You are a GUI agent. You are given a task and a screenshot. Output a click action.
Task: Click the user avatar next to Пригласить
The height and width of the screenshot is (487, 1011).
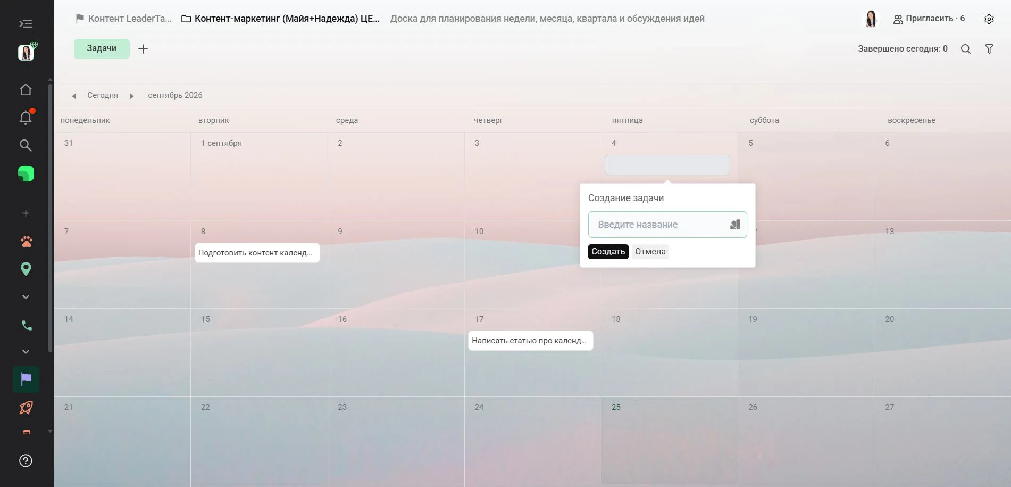(x=871, y=19)
